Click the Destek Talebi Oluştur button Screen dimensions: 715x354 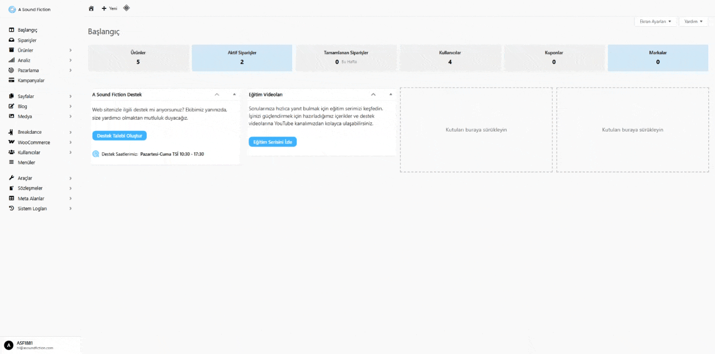pyautogui.click(x=119, y=135)
